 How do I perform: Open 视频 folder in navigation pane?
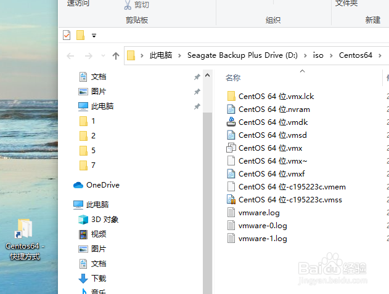92,234
